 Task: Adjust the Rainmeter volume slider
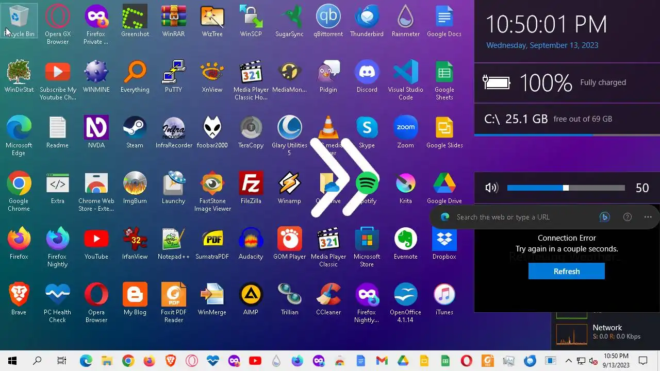pos(566,188)
